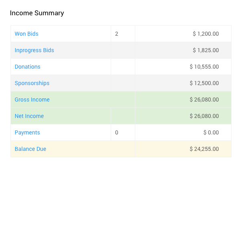Click the empty count cell in Donations row
Screen dimensions: 242x248
click(123, 67)
